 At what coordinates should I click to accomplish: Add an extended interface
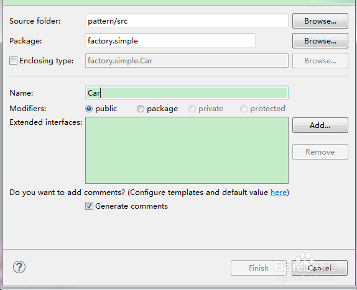click(320, 125)
